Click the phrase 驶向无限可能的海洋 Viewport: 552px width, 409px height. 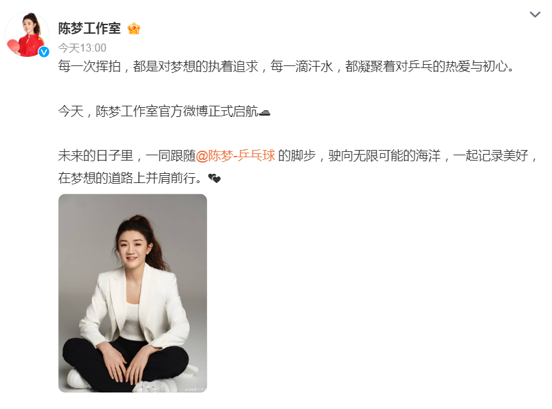click(385, 155)
